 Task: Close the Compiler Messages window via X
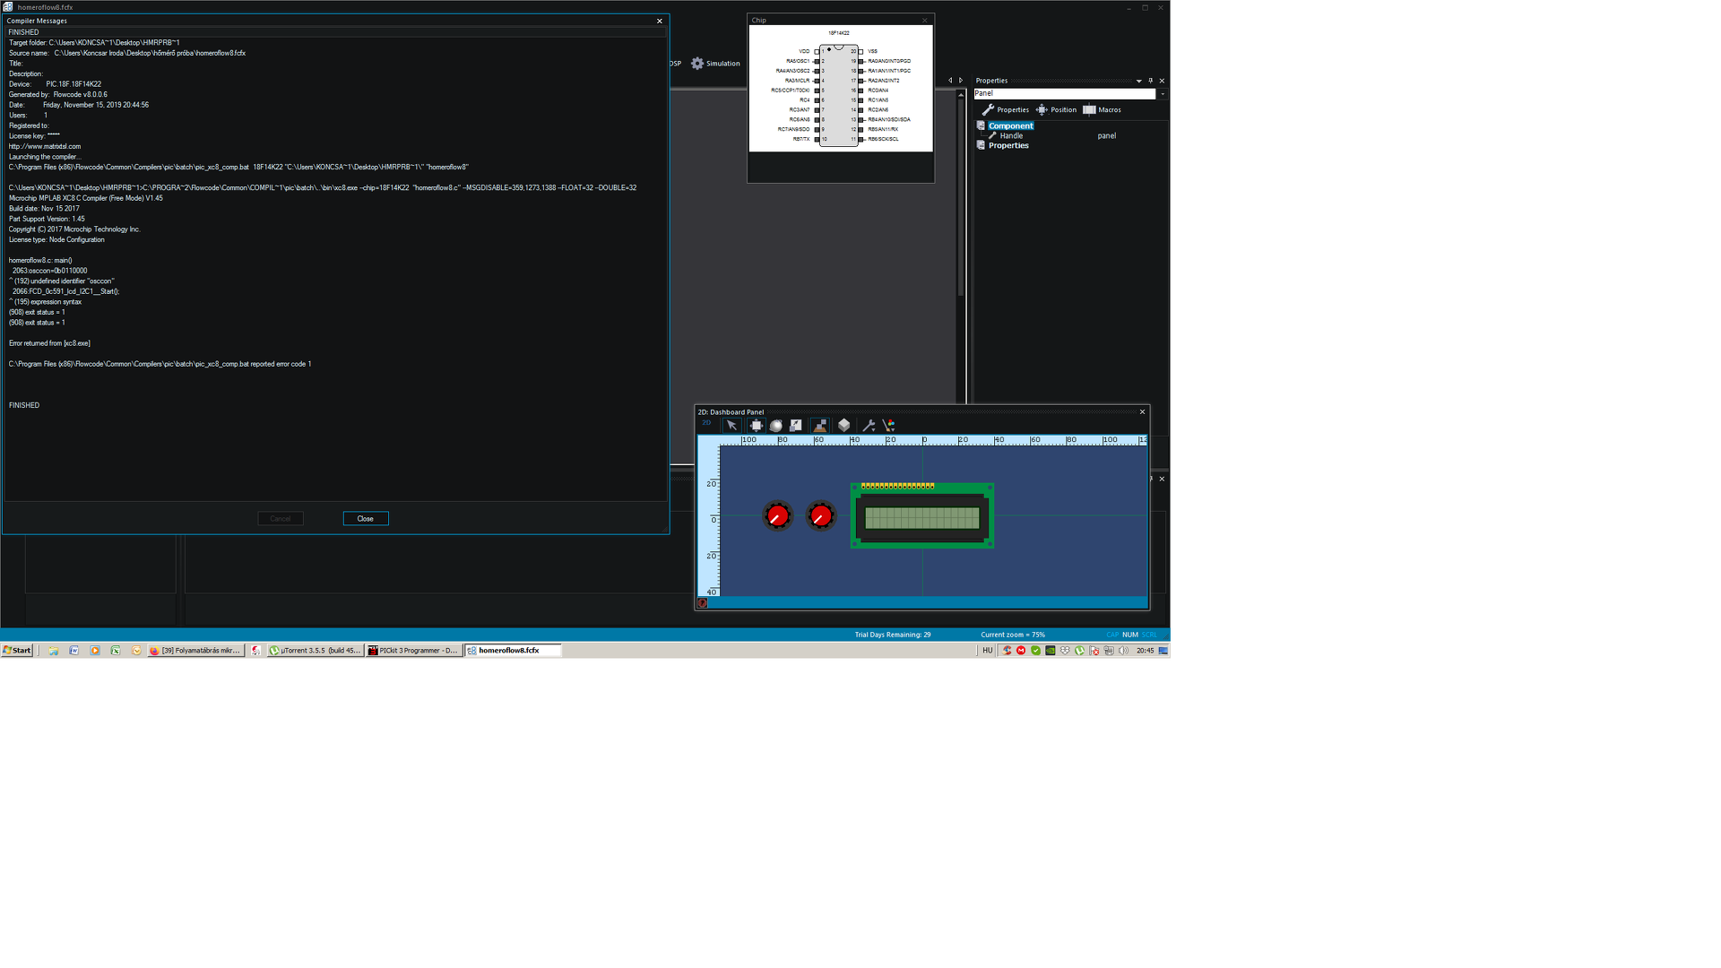click(660, 22)
